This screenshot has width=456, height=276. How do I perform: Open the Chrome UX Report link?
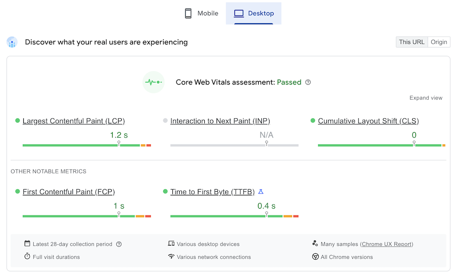pyautogui.click(x=387, y=244)
